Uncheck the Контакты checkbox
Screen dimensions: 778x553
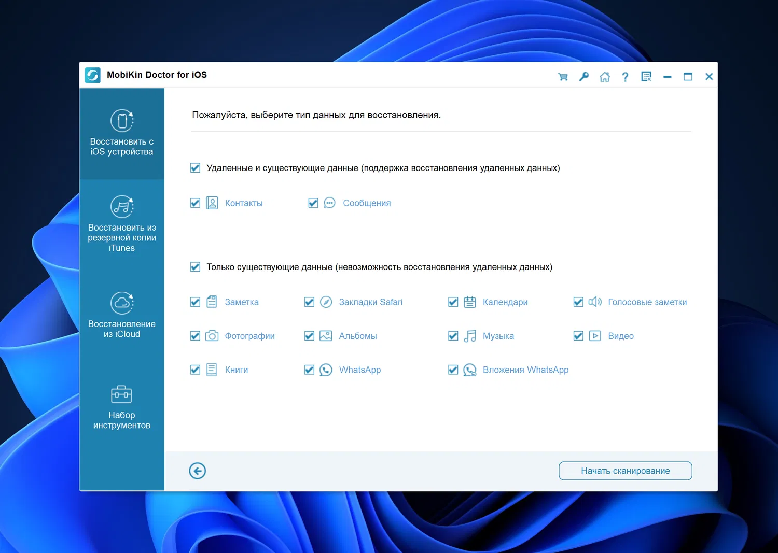(195, 203)
